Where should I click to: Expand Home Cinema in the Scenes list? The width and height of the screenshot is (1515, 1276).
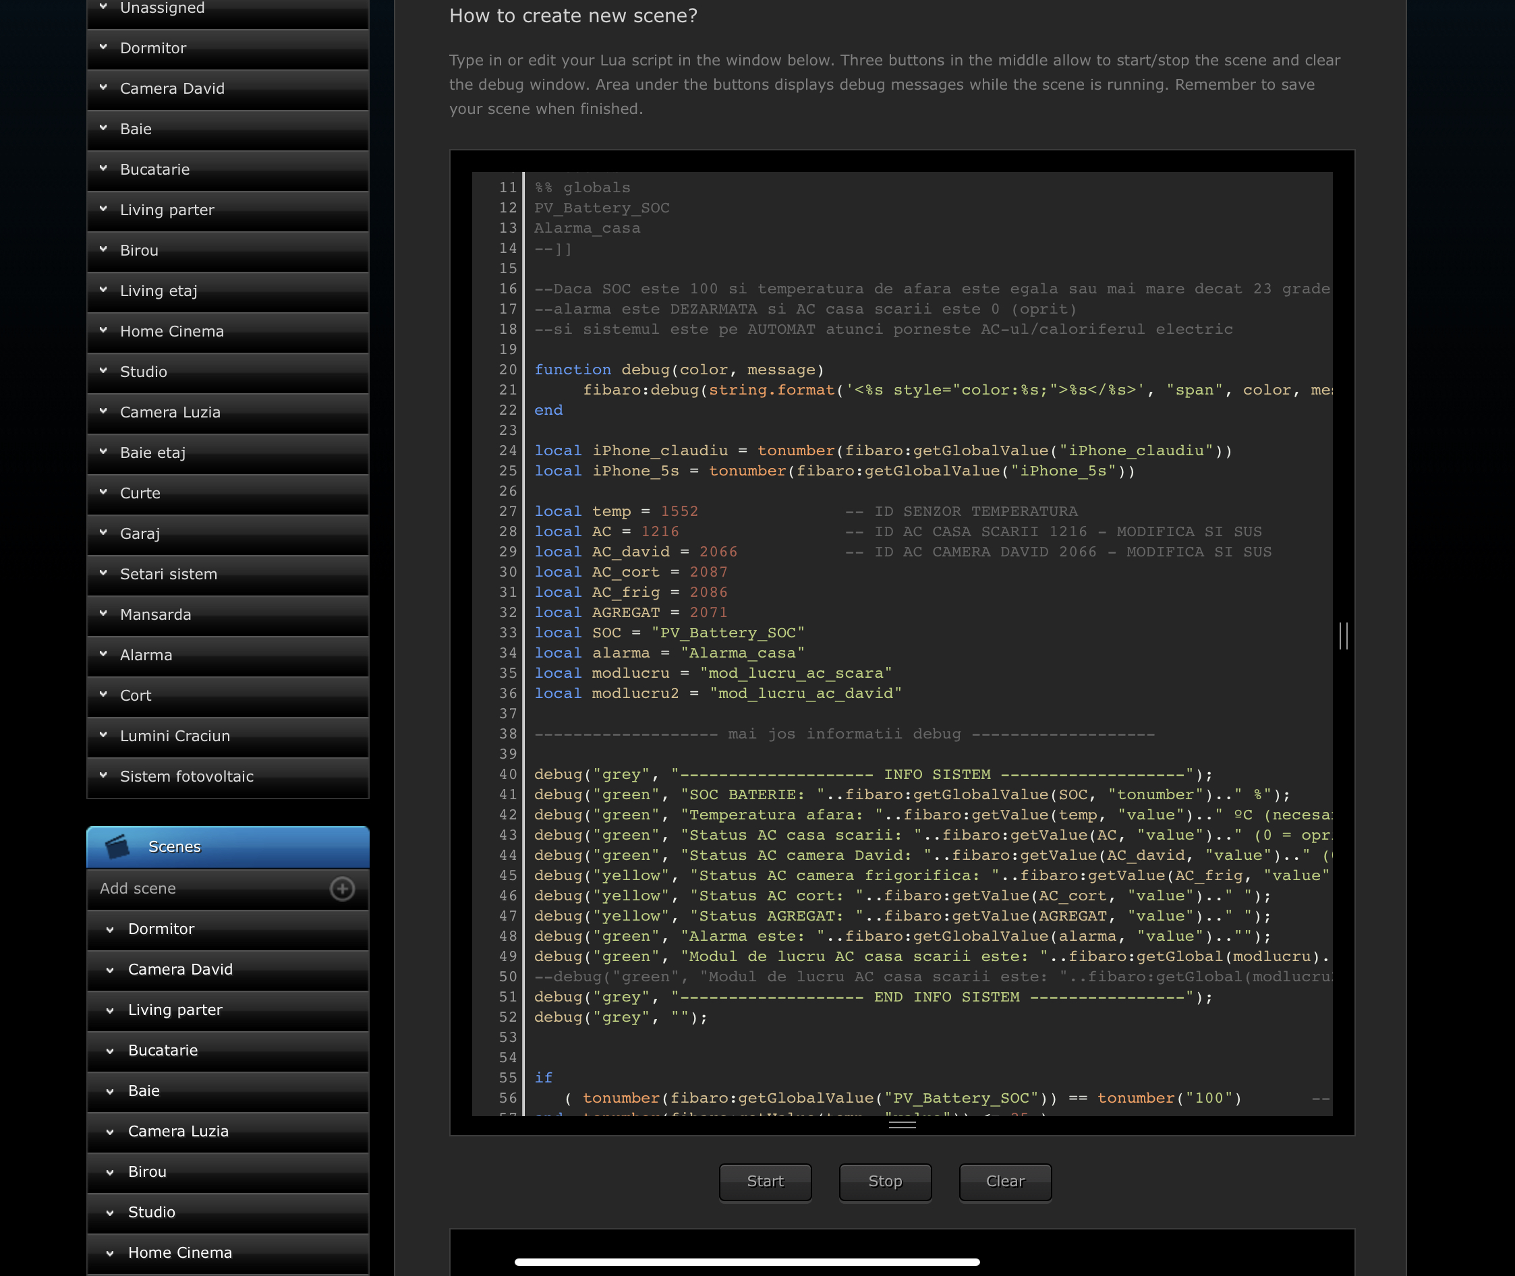(110, 1254)
